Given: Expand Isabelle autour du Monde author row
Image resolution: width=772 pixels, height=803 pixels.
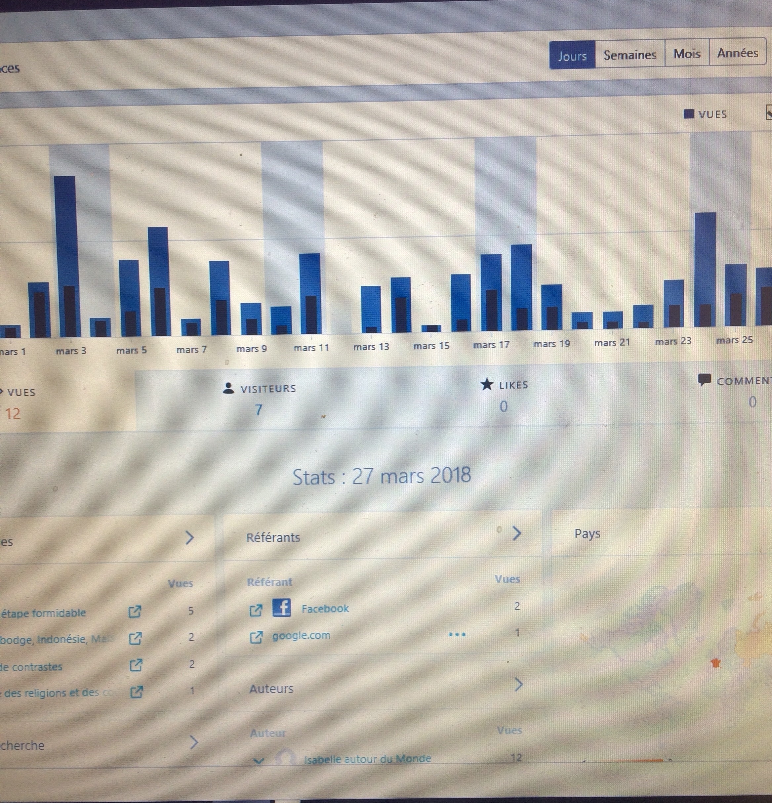Looking at the screenshot, I should coord(259,761).
